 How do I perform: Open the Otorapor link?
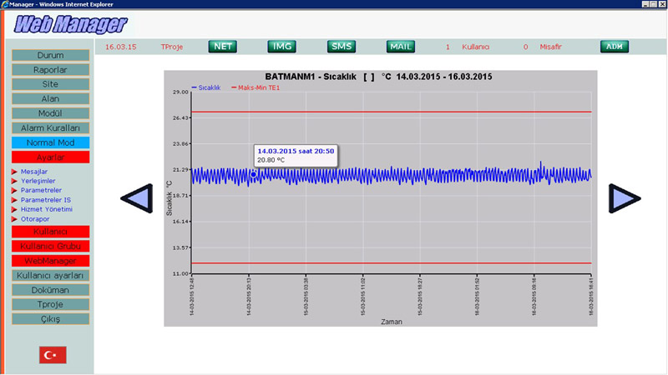pos(35,219)
